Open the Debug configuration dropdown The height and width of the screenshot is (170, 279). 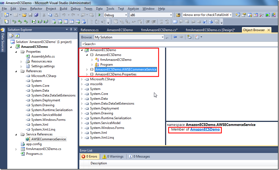click(x=126, y=15)
